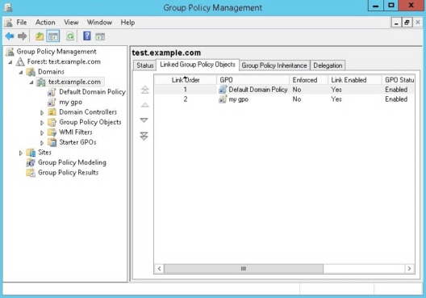Toggle the Show/Hide Action Pane icon
This screenshot has width=426, height=298.
click(100, 36)
